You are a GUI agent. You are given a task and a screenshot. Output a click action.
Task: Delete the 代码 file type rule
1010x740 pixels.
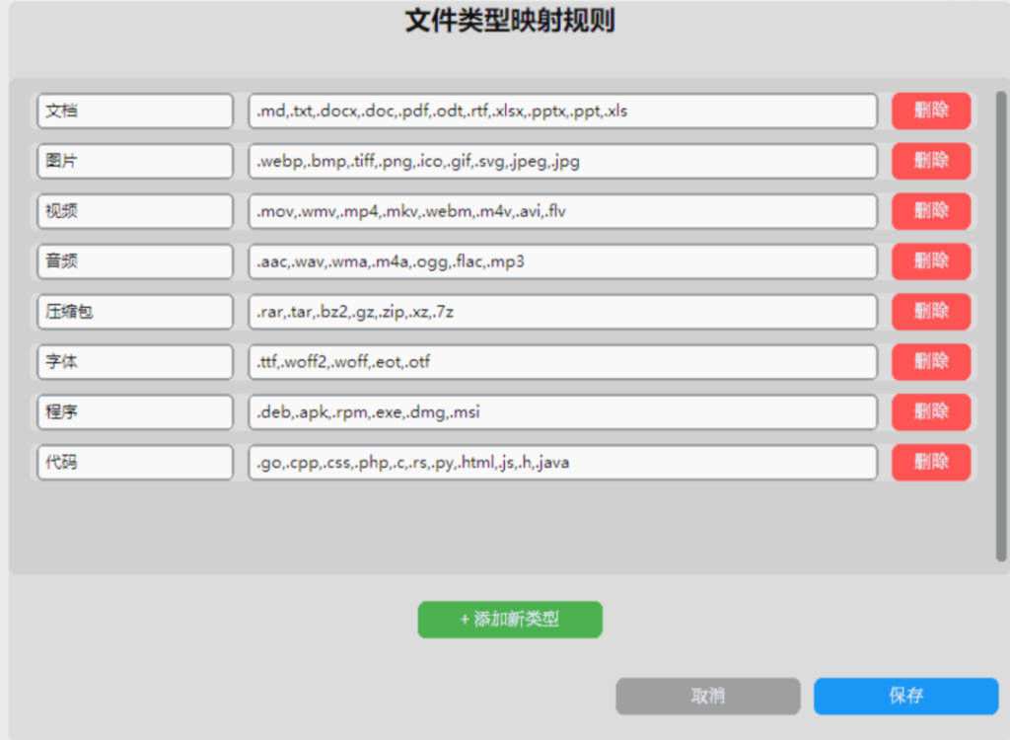(x=930, y=462)
